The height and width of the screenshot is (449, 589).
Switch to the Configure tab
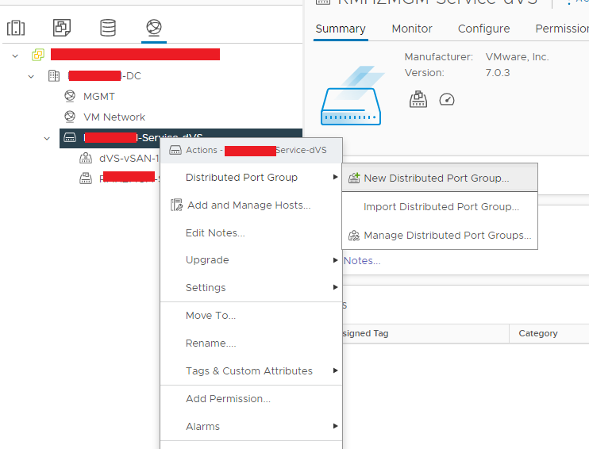coord(484,29)
